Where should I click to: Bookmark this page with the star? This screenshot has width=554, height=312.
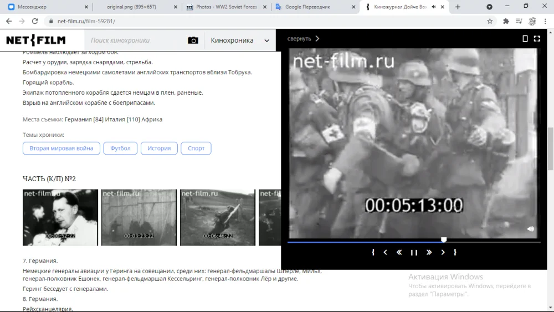(x=490, y=21)
